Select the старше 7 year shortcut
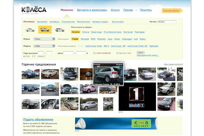Screen dimensions: 204x136 point(41,56)
